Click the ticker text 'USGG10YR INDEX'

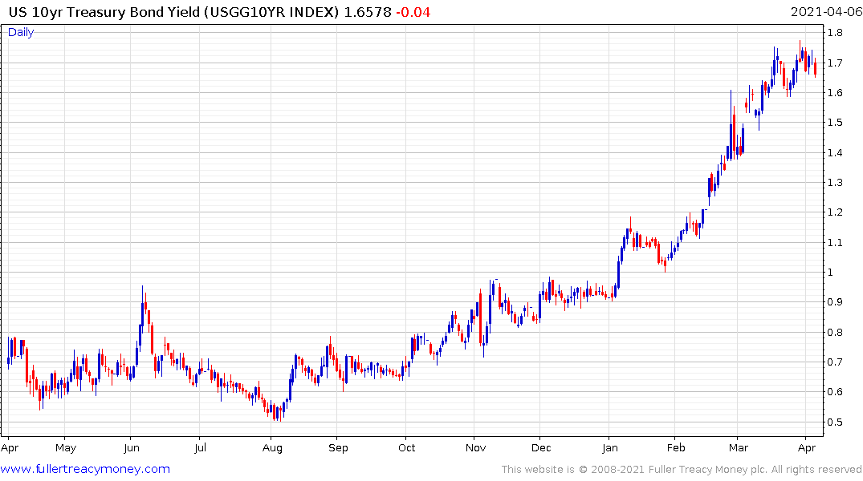(271, 12)
